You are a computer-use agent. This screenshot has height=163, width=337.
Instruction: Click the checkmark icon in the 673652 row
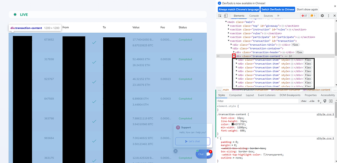pos(94,43)
